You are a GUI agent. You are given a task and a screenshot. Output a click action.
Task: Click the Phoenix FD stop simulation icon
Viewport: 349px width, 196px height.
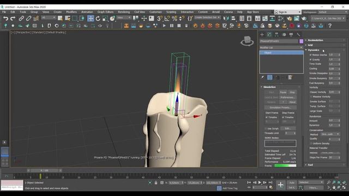pos(179,26)
